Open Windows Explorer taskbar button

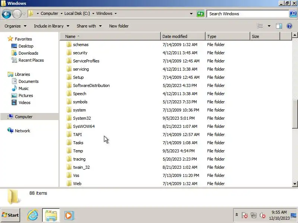(51, 215)
